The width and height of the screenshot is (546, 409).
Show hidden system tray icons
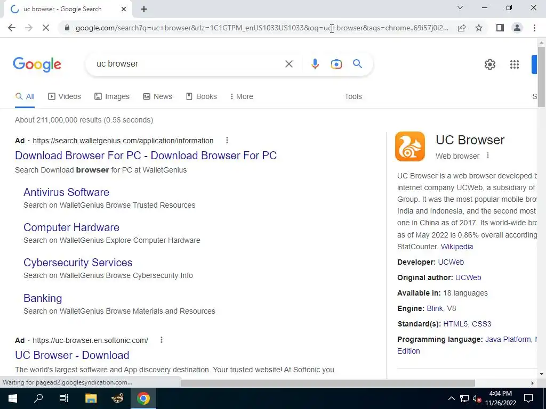[451, 398]
